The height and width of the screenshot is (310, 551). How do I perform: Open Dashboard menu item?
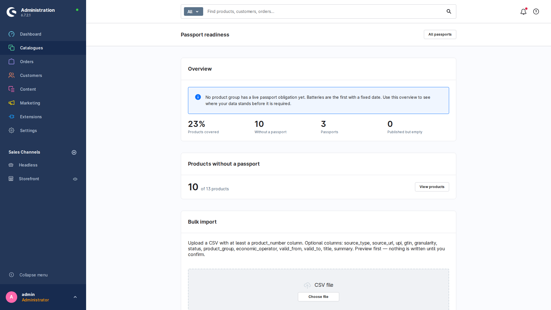43,34
